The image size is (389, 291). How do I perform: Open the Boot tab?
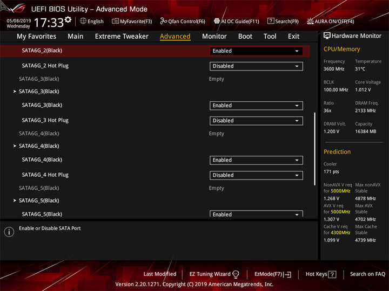[x=245, y=37]
